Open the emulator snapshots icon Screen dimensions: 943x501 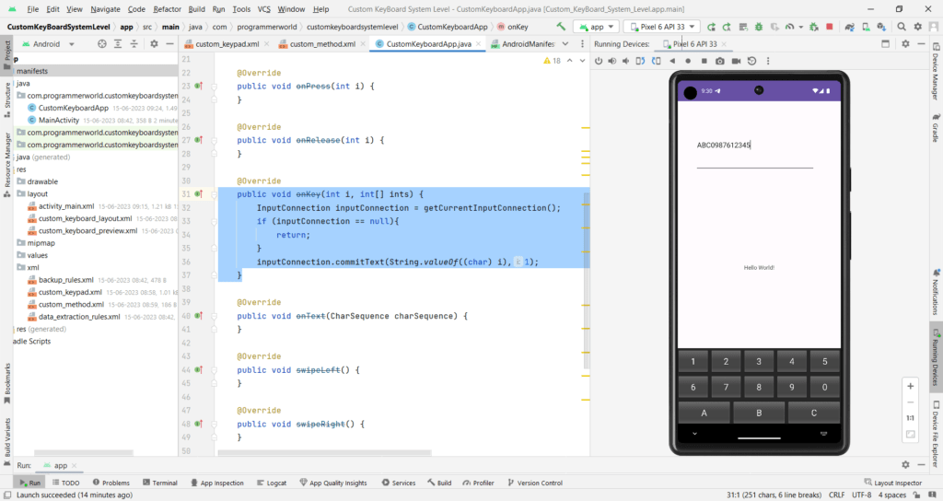[x=751, y=61]
